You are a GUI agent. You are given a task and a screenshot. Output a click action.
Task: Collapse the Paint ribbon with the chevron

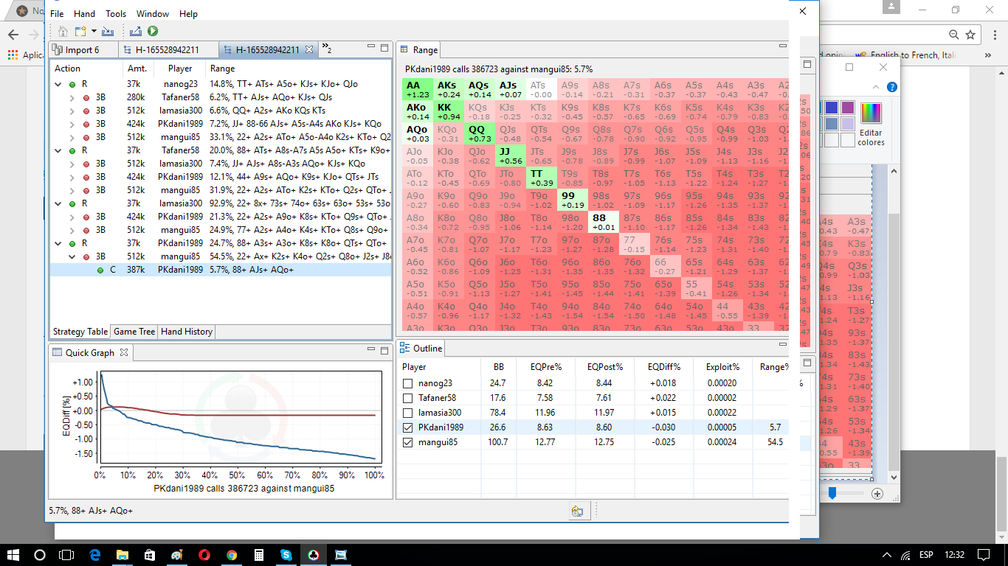(877, 87)
